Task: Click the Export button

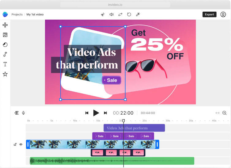Action: (x=209, y=14)
